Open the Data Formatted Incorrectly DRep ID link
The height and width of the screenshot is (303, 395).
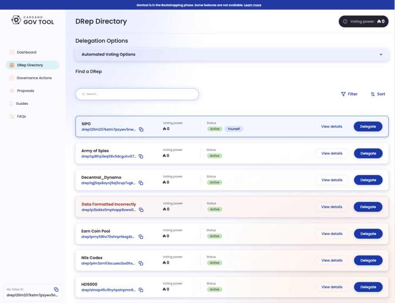(x=108, y=210)
